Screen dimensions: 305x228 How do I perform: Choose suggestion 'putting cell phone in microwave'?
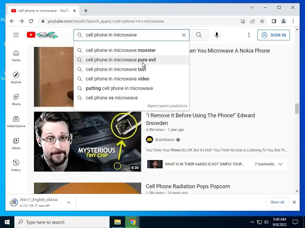tap(131, 88)
